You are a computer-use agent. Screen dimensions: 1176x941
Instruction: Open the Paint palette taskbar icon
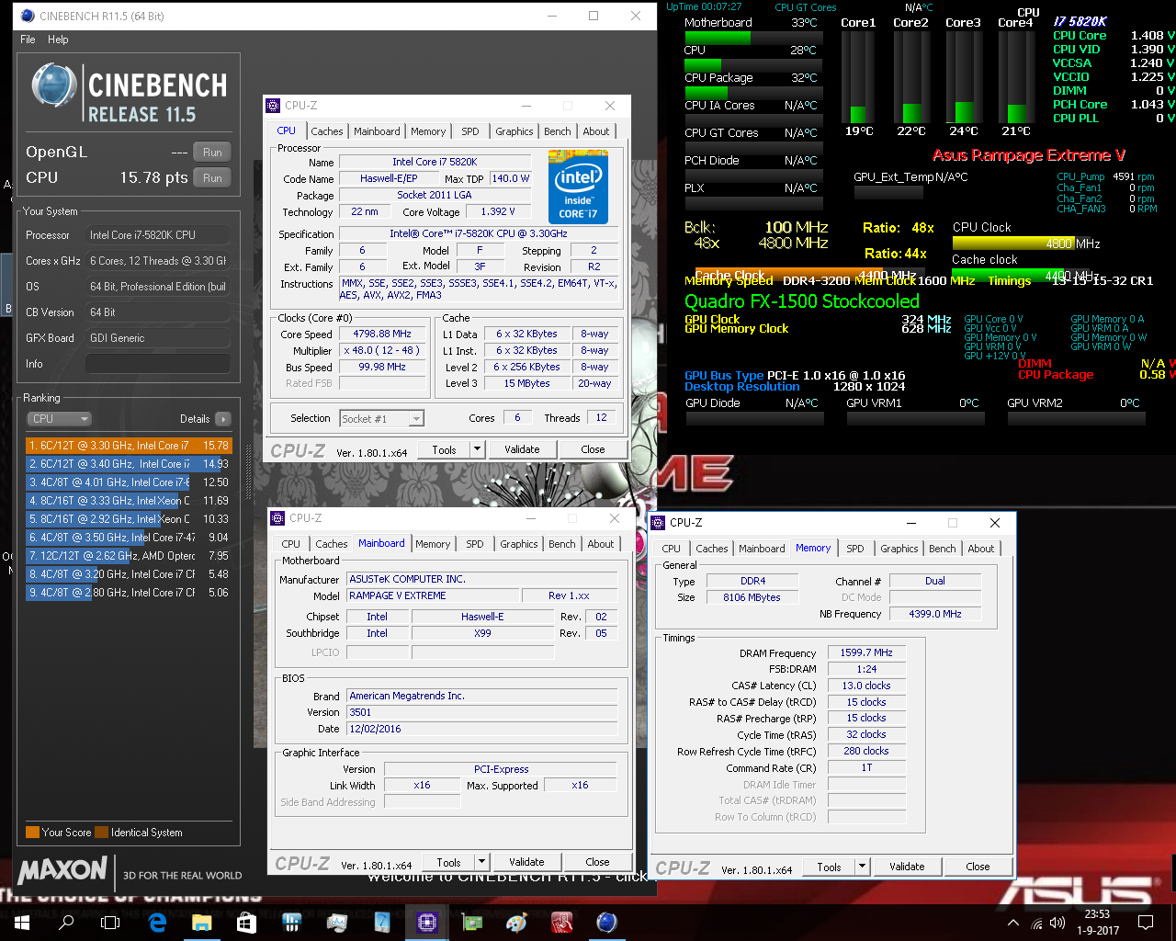click(x=516, y=922)
